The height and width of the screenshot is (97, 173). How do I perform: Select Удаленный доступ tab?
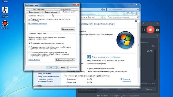pyautogui.click(x=69, y=12)
